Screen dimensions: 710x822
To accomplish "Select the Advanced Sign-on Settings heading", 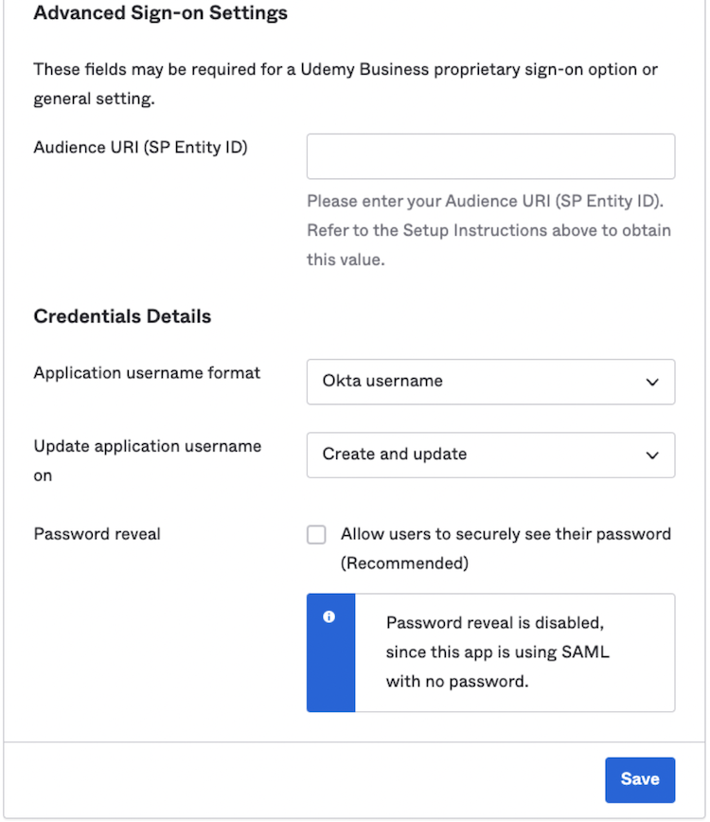I will click(160, 13).
